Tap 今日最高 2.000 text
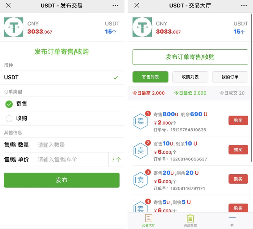253x229 pixels. point(148,93)
